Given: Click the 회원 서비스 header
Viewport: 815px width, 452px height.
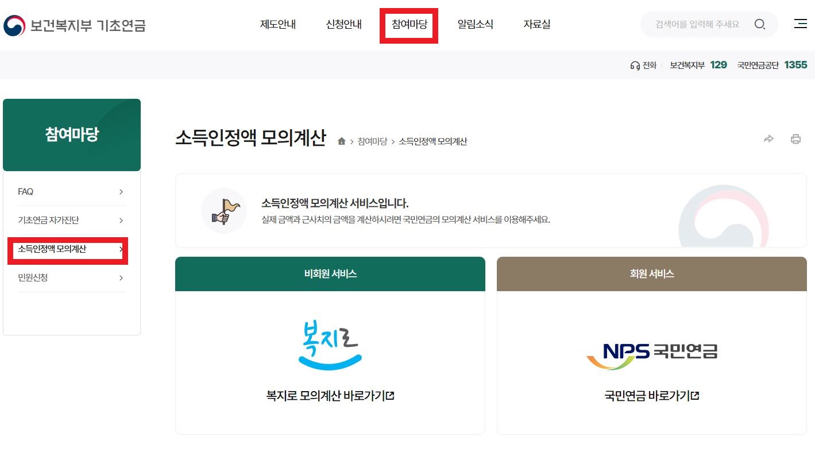Looking at the screenshot, I should (x=652, y=274).
